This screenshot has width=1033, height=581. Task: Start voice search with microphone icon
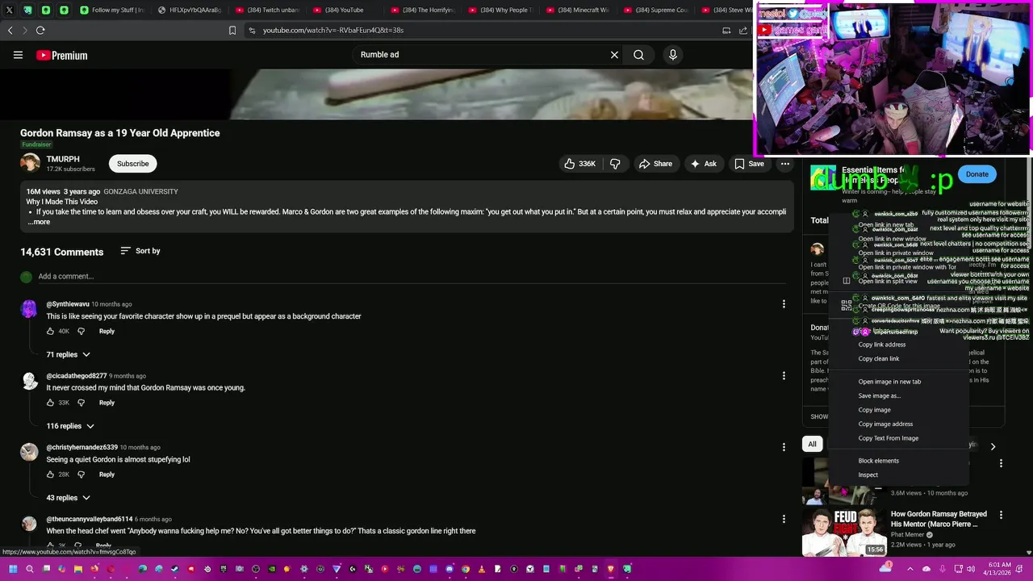(673, 55)
